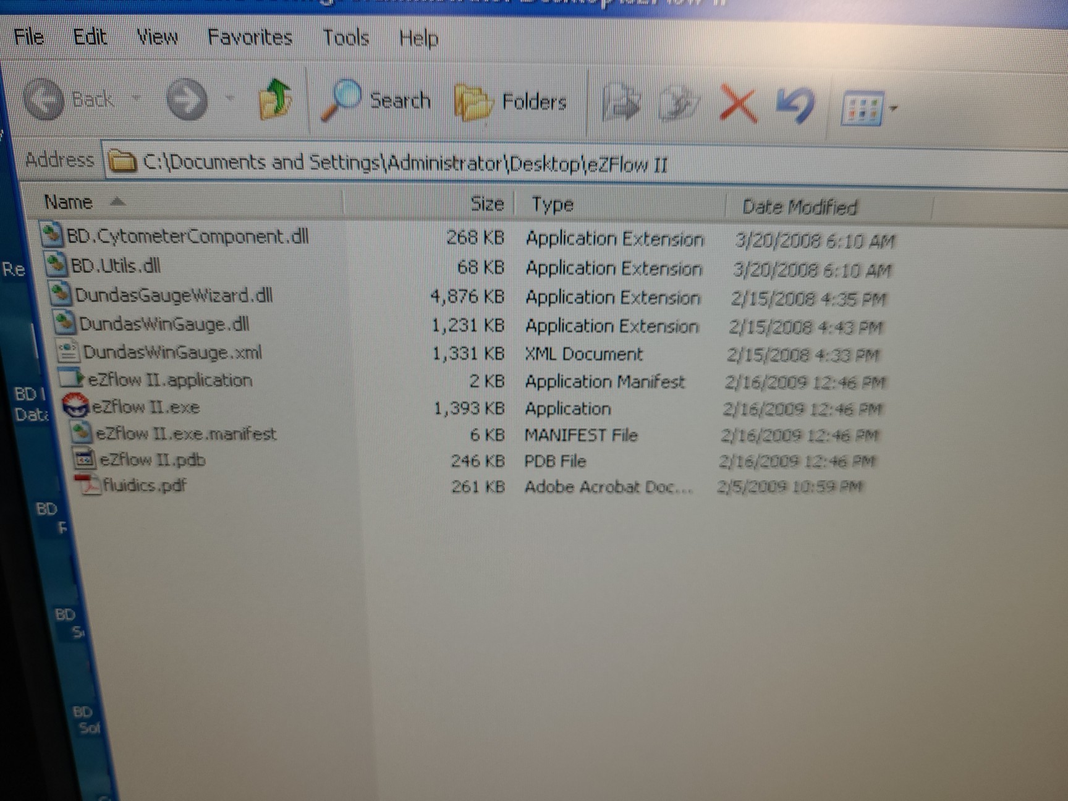Open the File menu
This screenshot has height=801, width=1068.
[x=28, y=36]
